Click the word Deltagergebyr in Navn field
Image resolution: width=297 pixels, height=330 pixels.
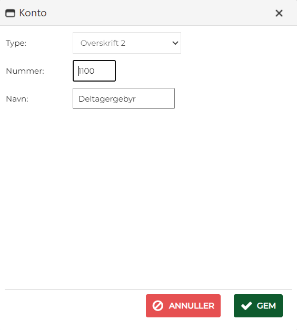[x=107, y=99]
